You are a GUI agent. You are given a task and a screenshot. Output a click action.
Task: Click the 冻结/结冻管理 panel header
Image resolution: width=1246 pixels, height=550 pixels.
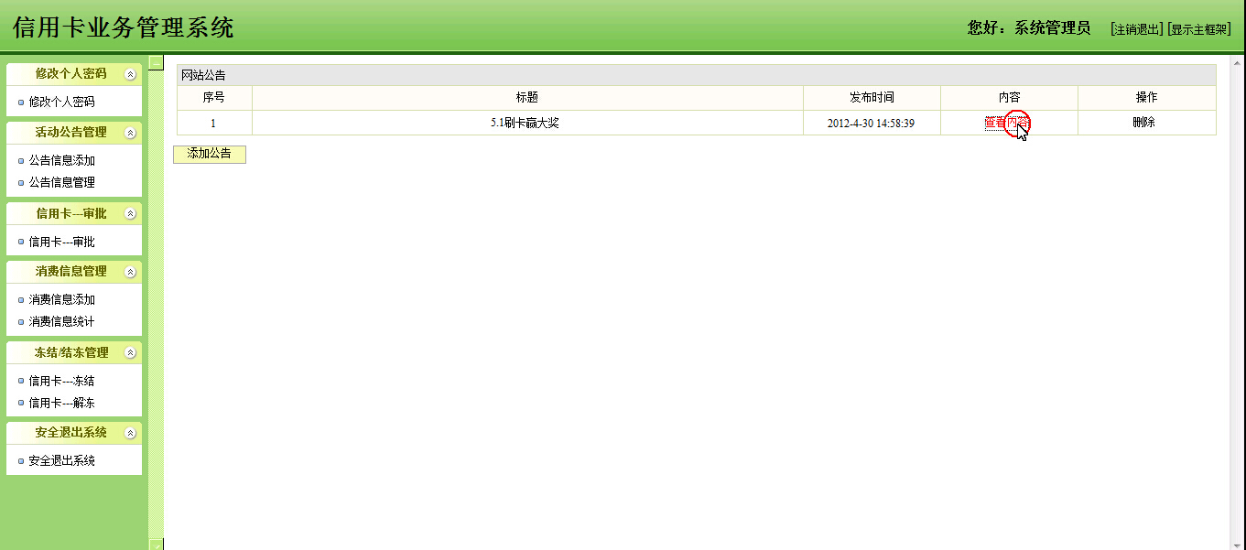tap(74, 353)
